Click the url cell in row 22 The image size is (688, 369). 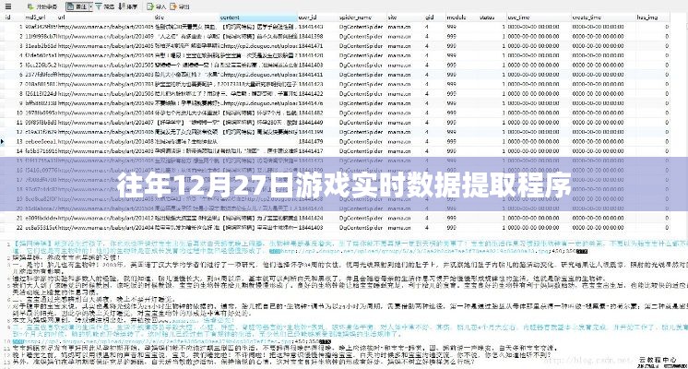(105, 228)
